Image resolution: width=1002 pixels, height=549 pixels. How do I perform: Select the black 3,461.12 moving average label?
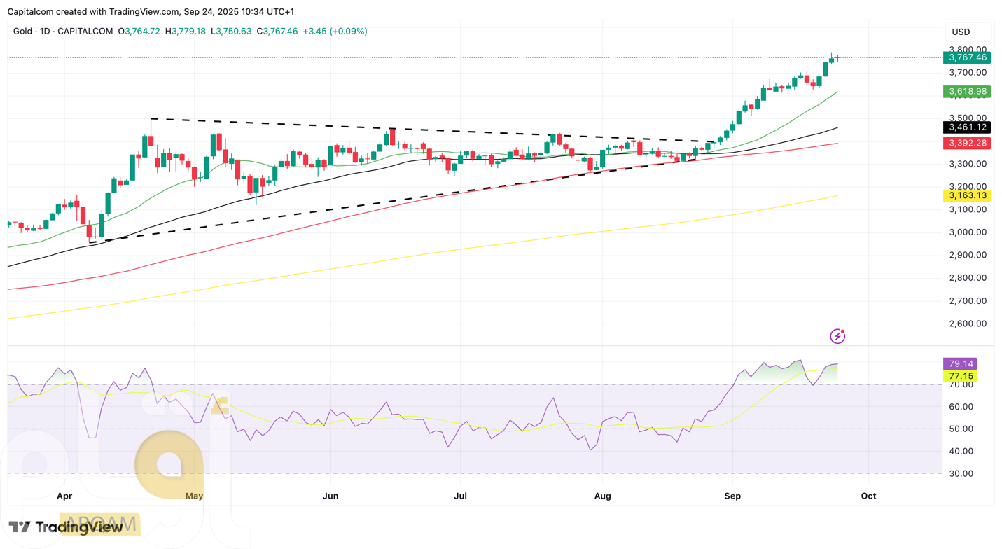coord(967,127)
